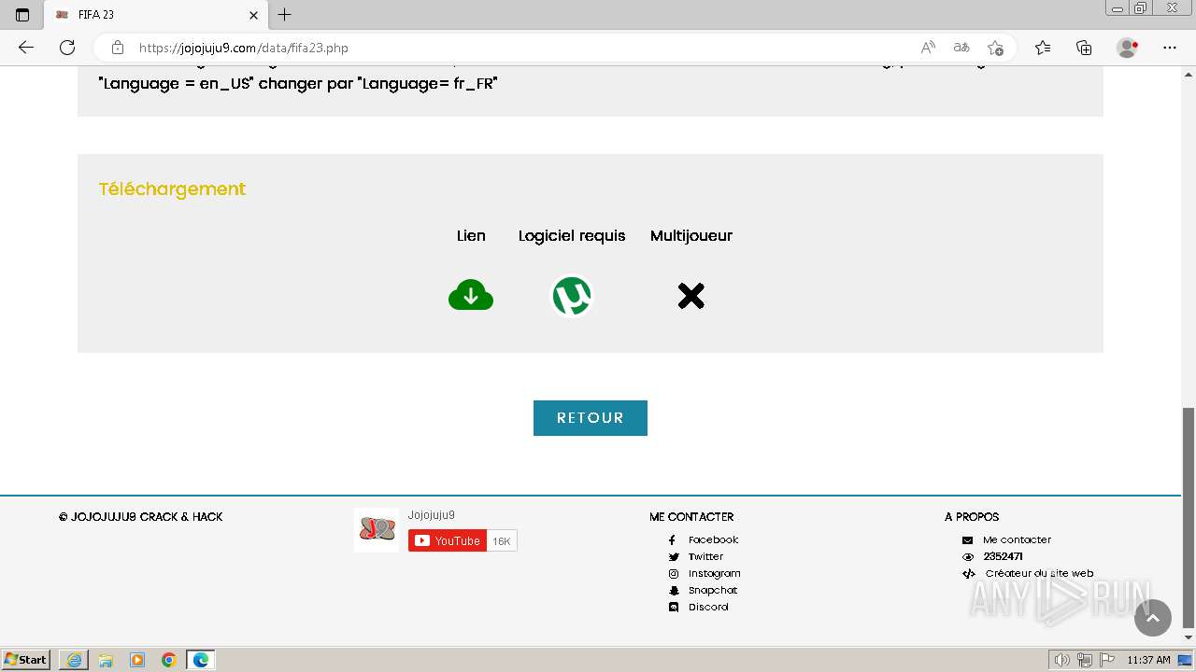View site information lock icon
The image size is (1196, 672).
tap(117, 48)
